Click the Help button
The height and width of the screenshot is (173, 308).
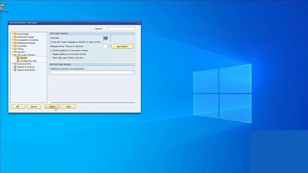tap(68, 107)
